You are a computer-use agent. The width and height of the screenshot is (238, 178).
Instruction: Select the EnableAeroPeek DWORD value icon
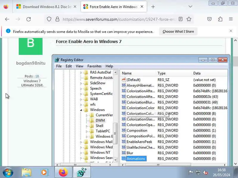124,142
